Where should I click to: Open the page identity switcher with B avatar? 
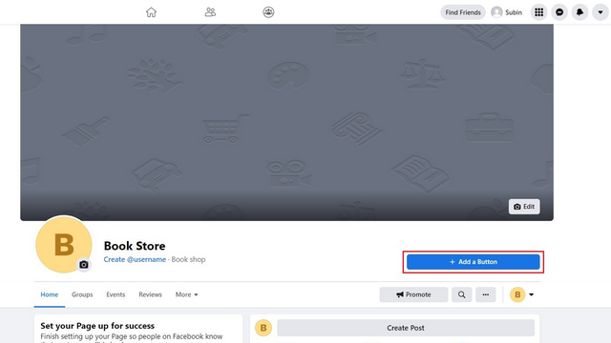coord(522,294)
